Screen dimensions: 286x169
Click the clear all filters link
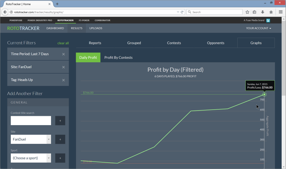63,43
